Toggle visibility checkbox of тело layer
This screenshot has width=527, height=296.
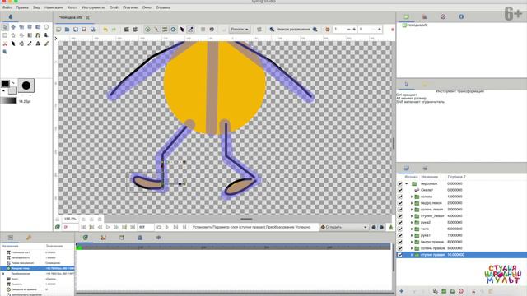[x=400, y=229]
